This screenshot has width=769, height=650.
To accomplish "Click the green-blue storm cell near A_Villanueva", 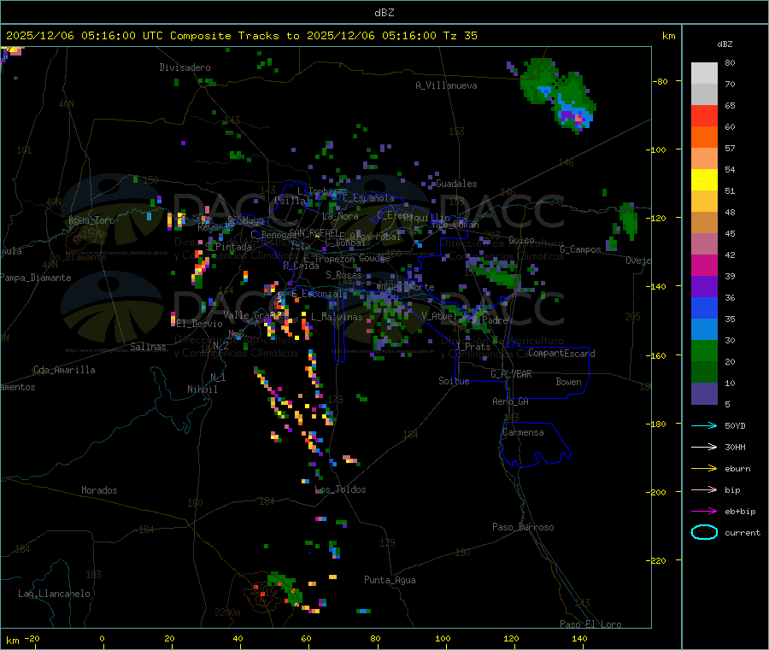I will [559, 96].
